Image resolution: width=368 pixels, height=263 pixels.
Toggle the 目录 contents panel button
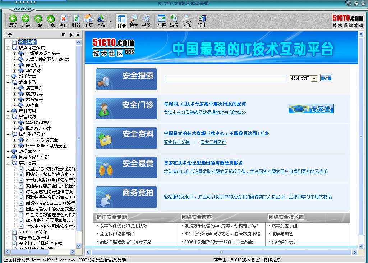pos(121,21)
